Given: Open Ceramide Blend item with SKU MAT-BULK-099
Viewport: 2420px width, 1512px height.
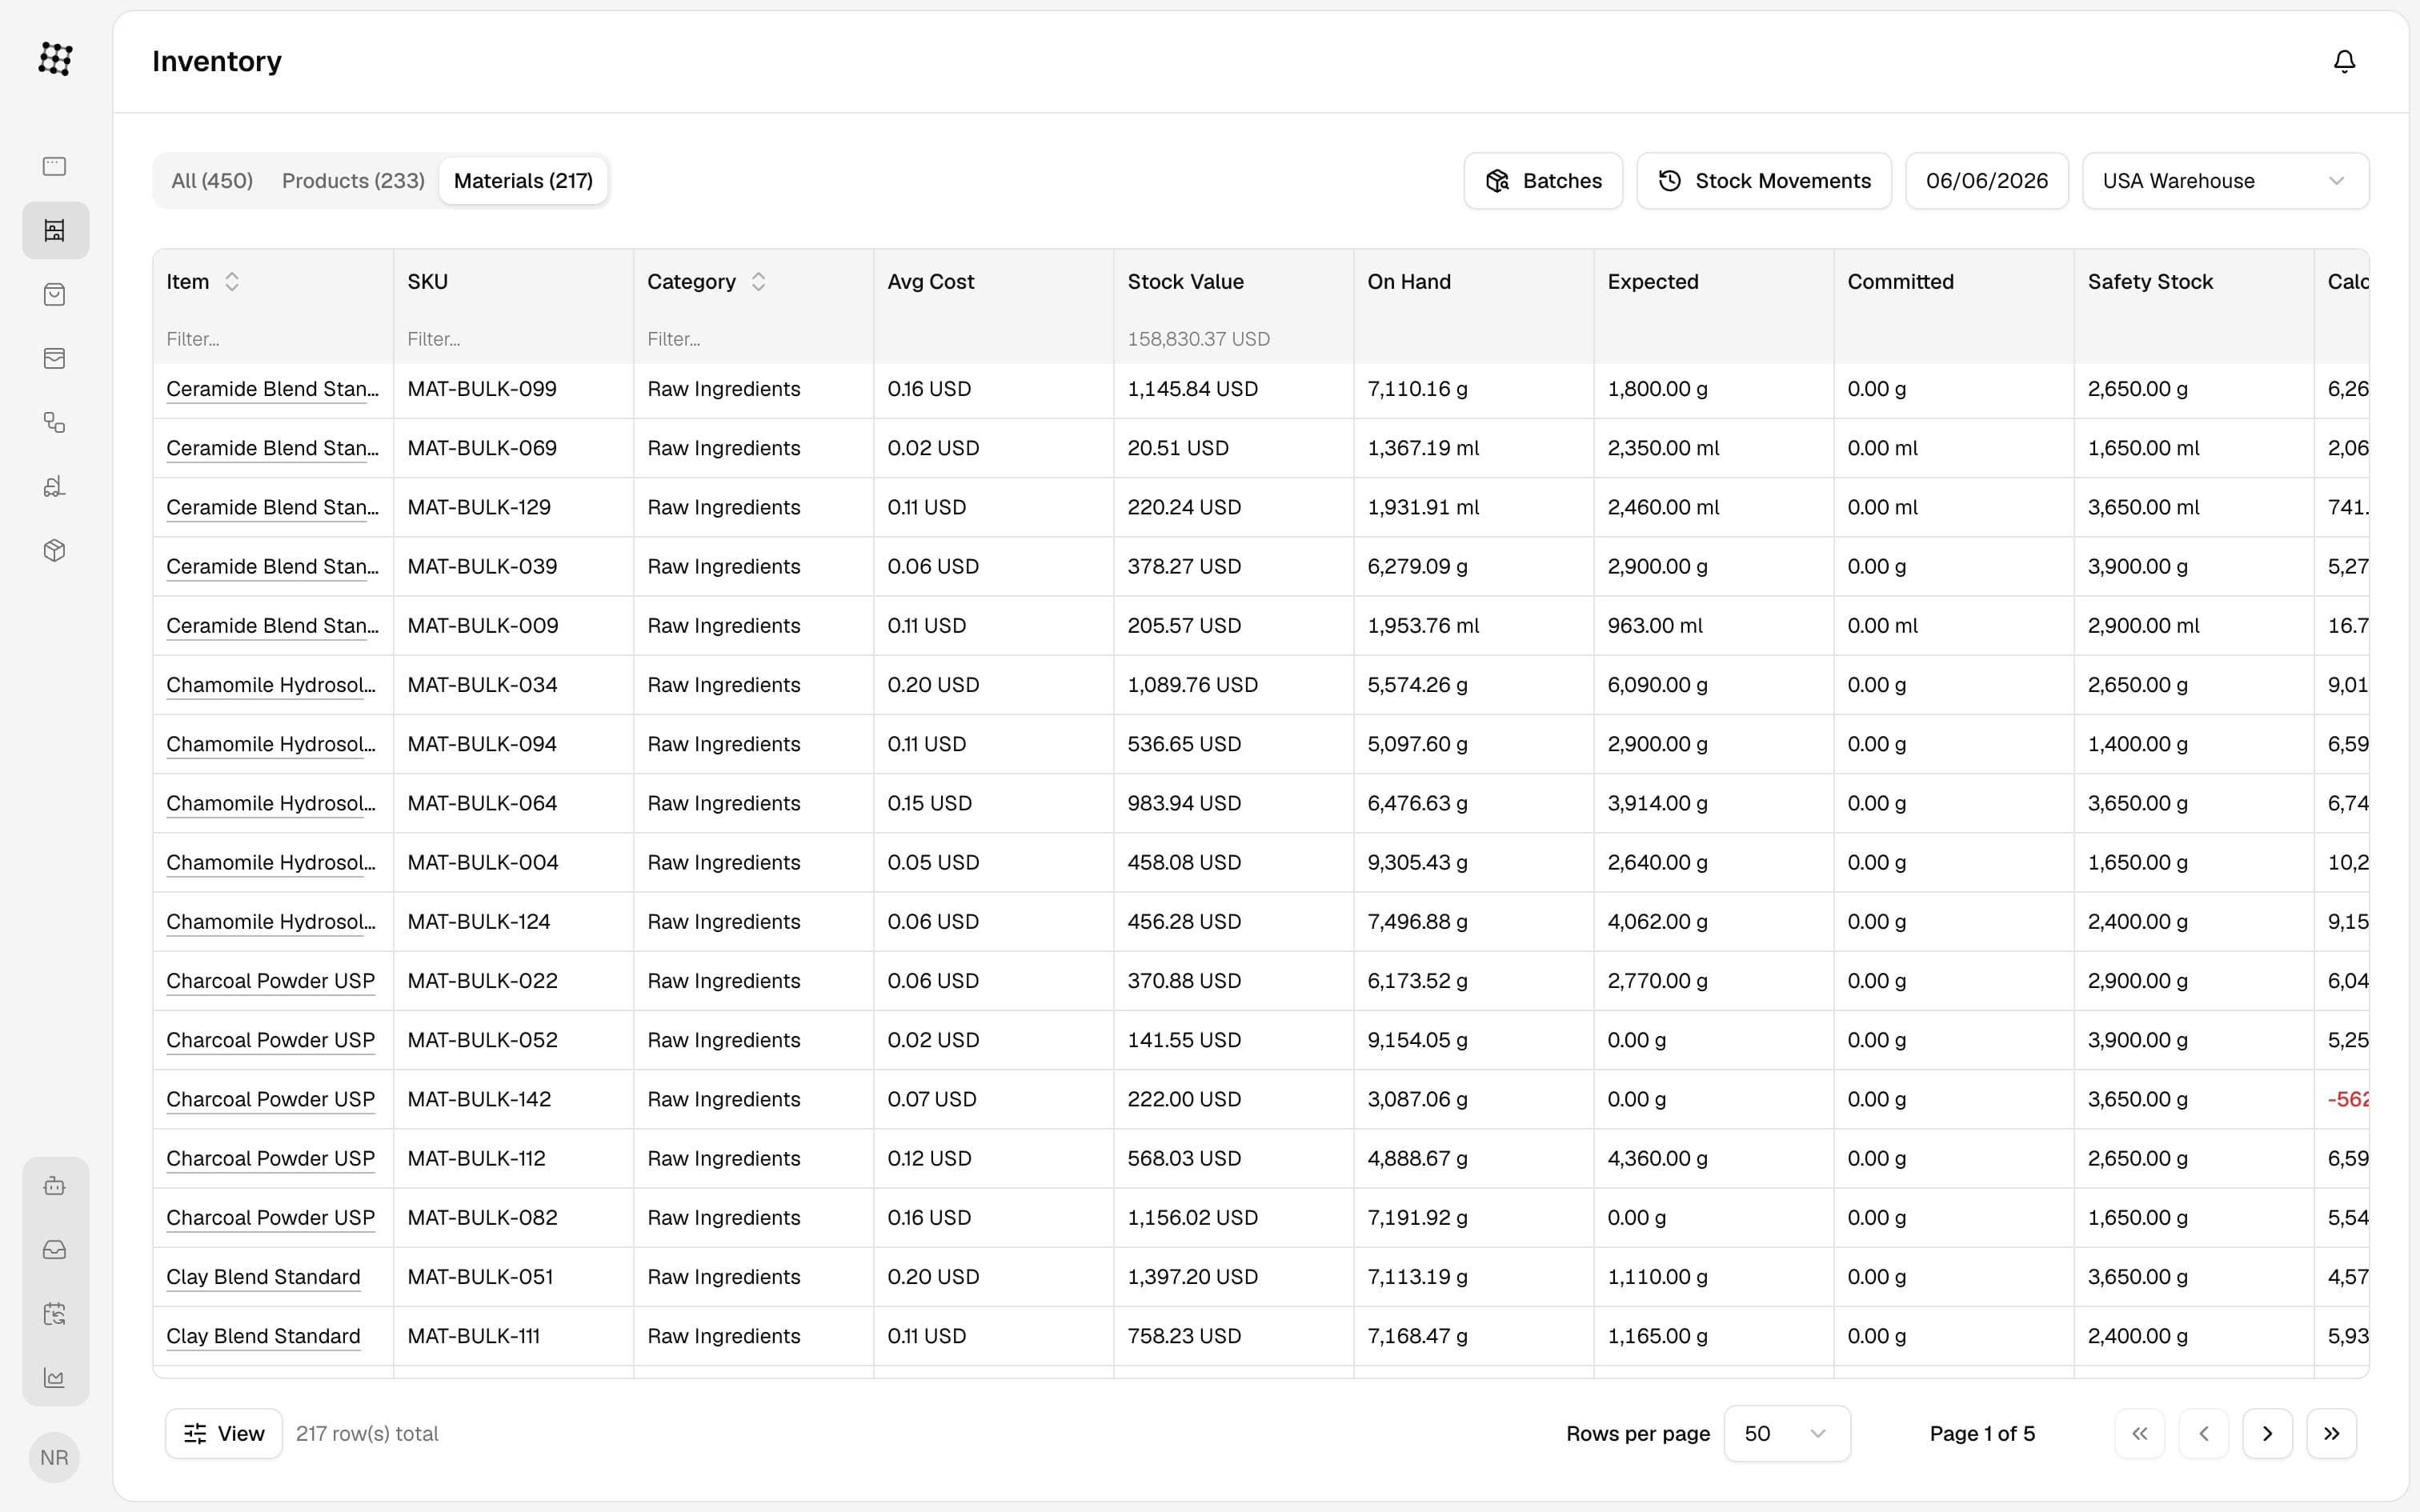Looking at the screenshot, I should click(x=272, y=389).
